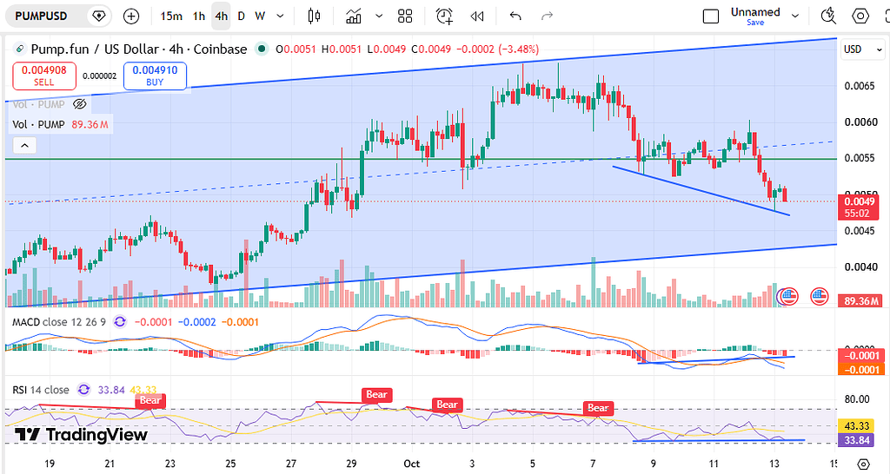Open chart settings hexagon icon
The height and width of the screenshot is (474, 890).
point(861,16)
